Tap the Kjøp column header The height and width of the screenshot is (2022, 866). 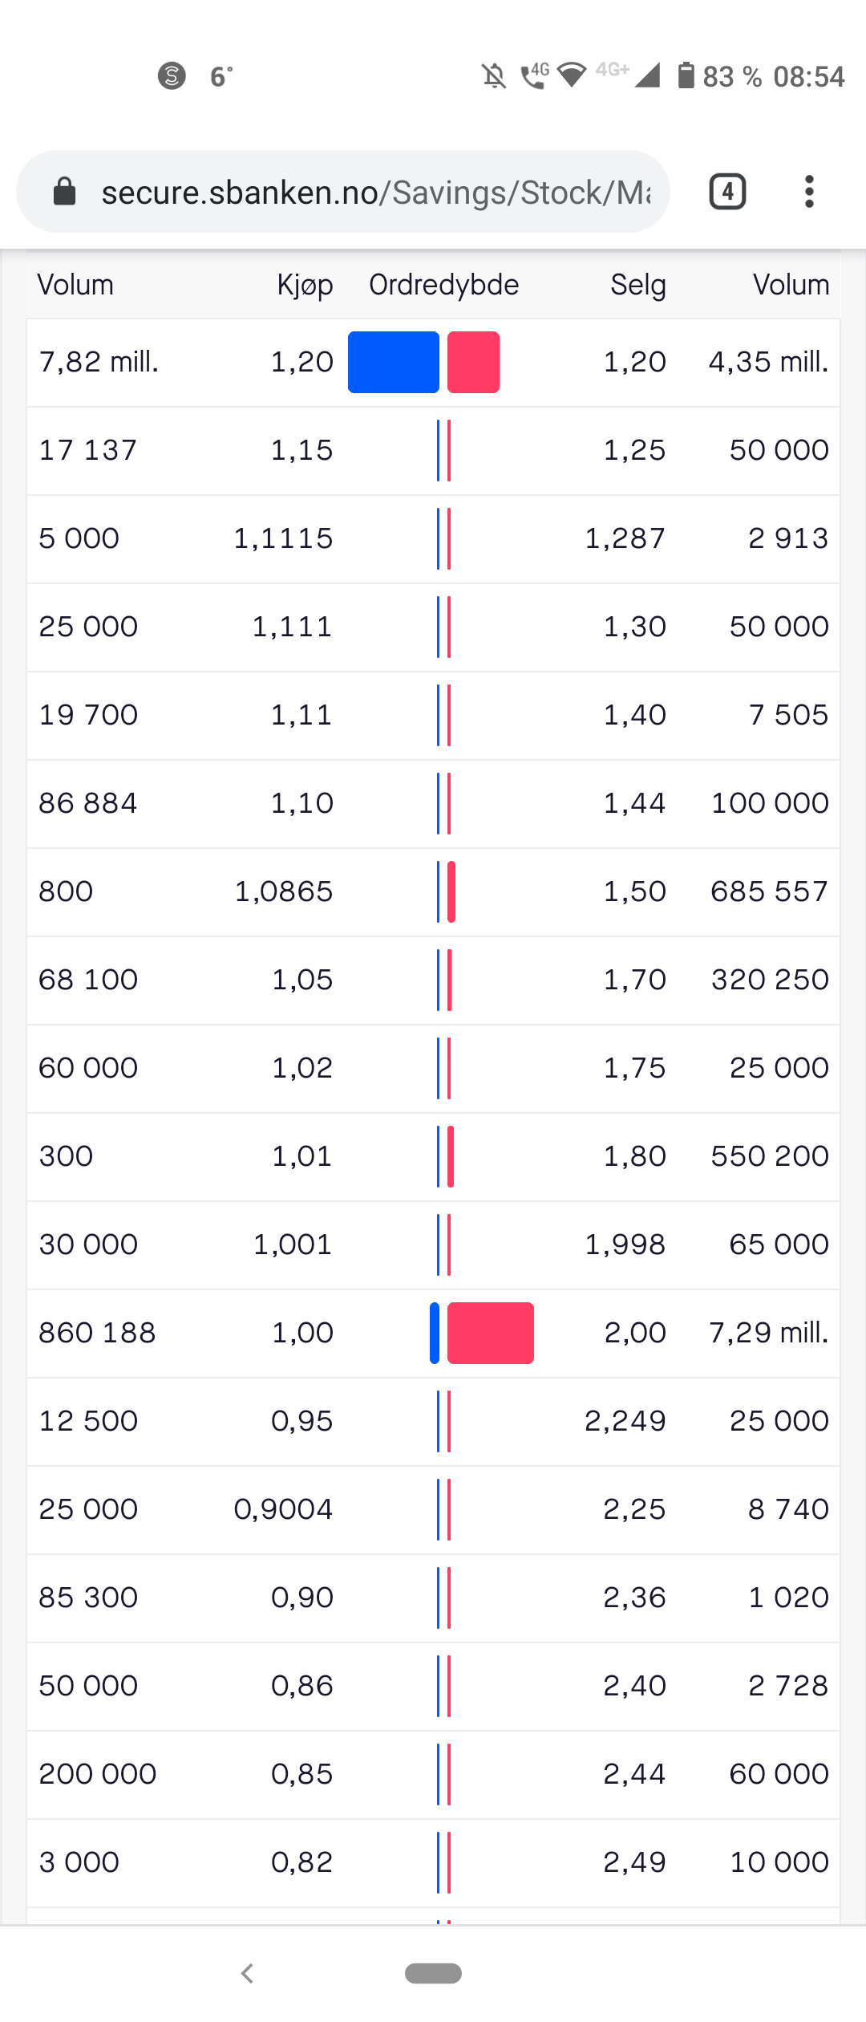point(305,285)
